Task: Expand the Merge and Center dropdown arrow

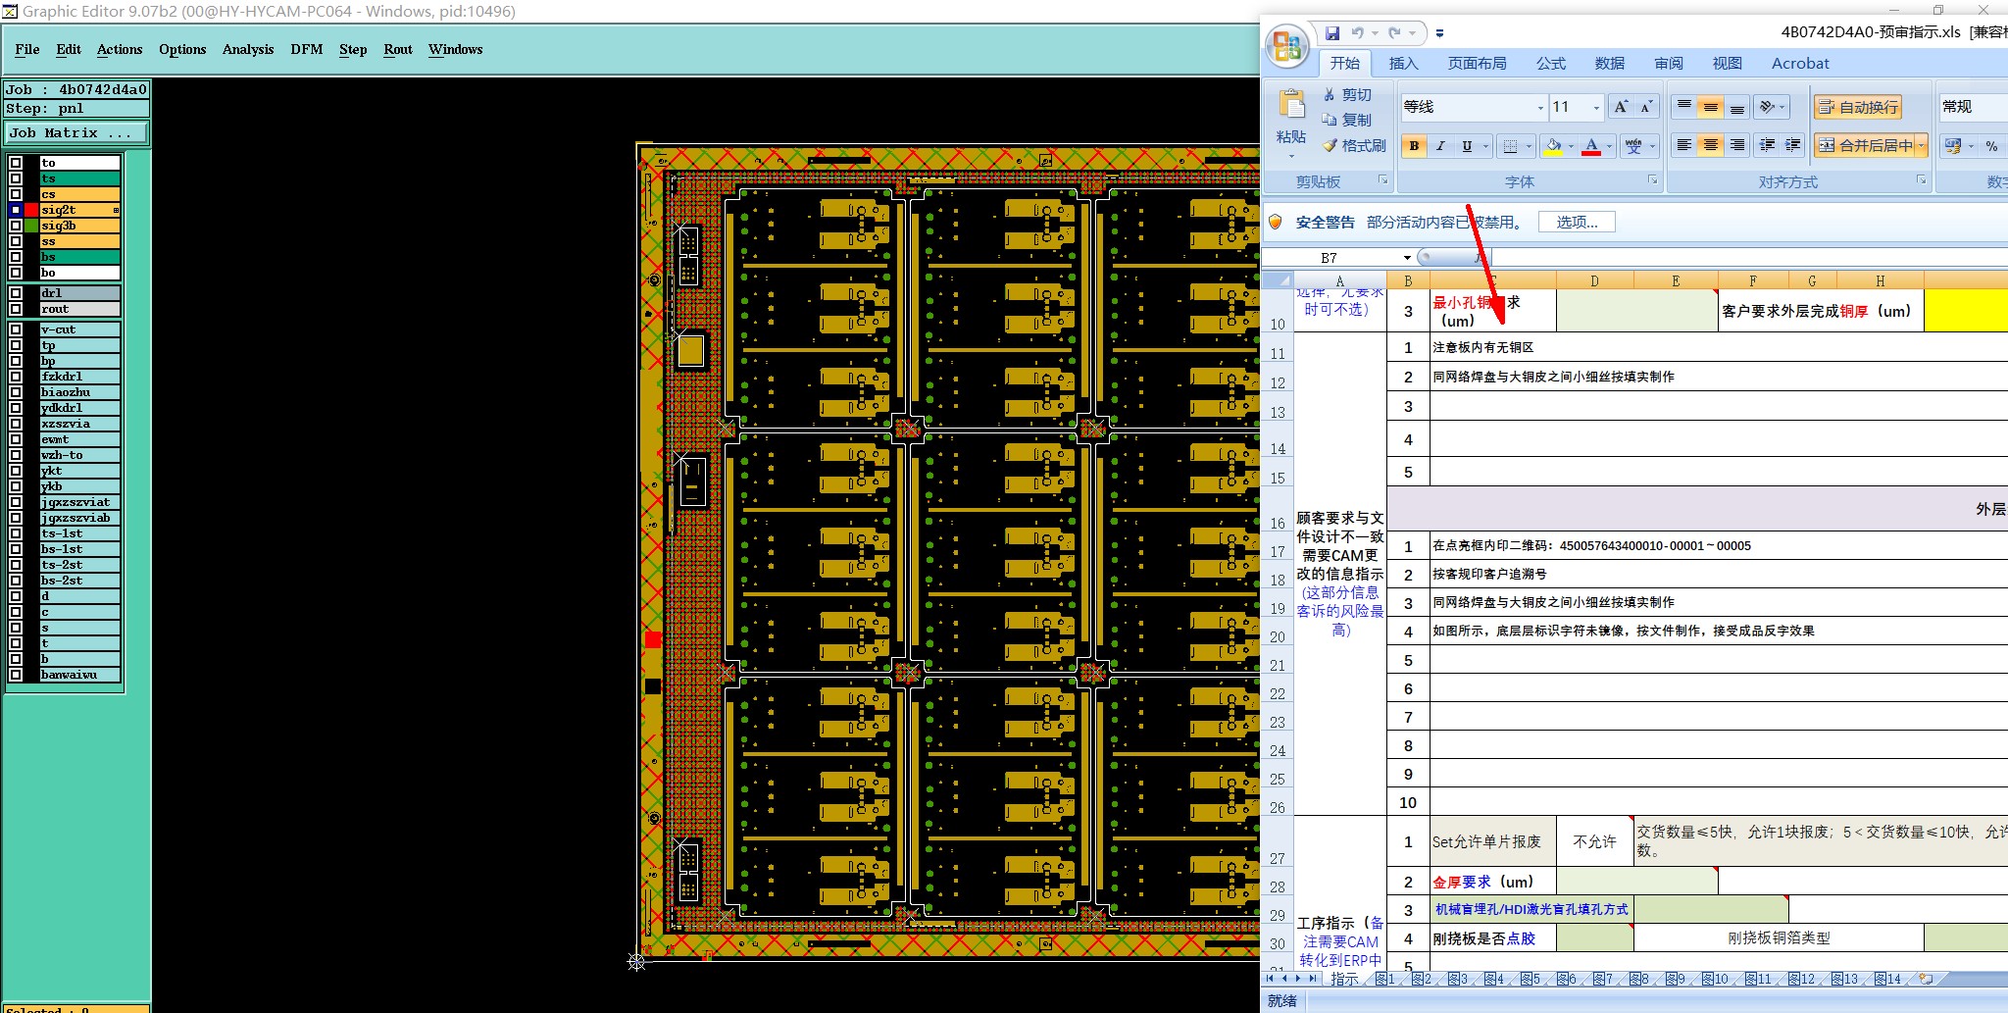Action: (1922, 145)
